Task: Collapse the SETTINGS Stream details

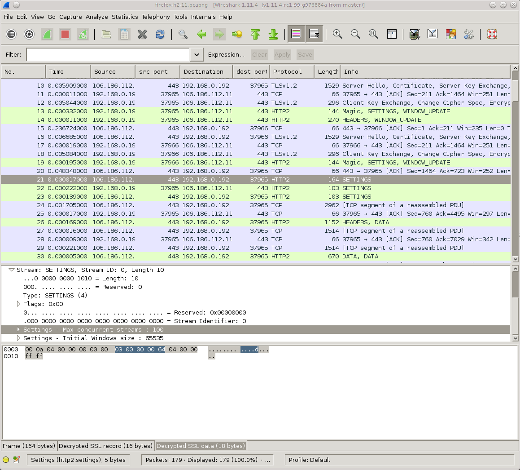Action: coord(11,270)
